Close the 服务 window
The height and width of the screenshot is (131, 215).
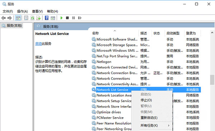tap(209, 4)
